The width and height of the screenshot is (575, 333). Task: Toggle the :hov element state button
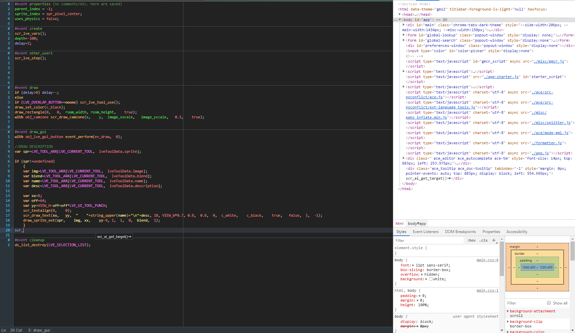click(x=471, y=240)
